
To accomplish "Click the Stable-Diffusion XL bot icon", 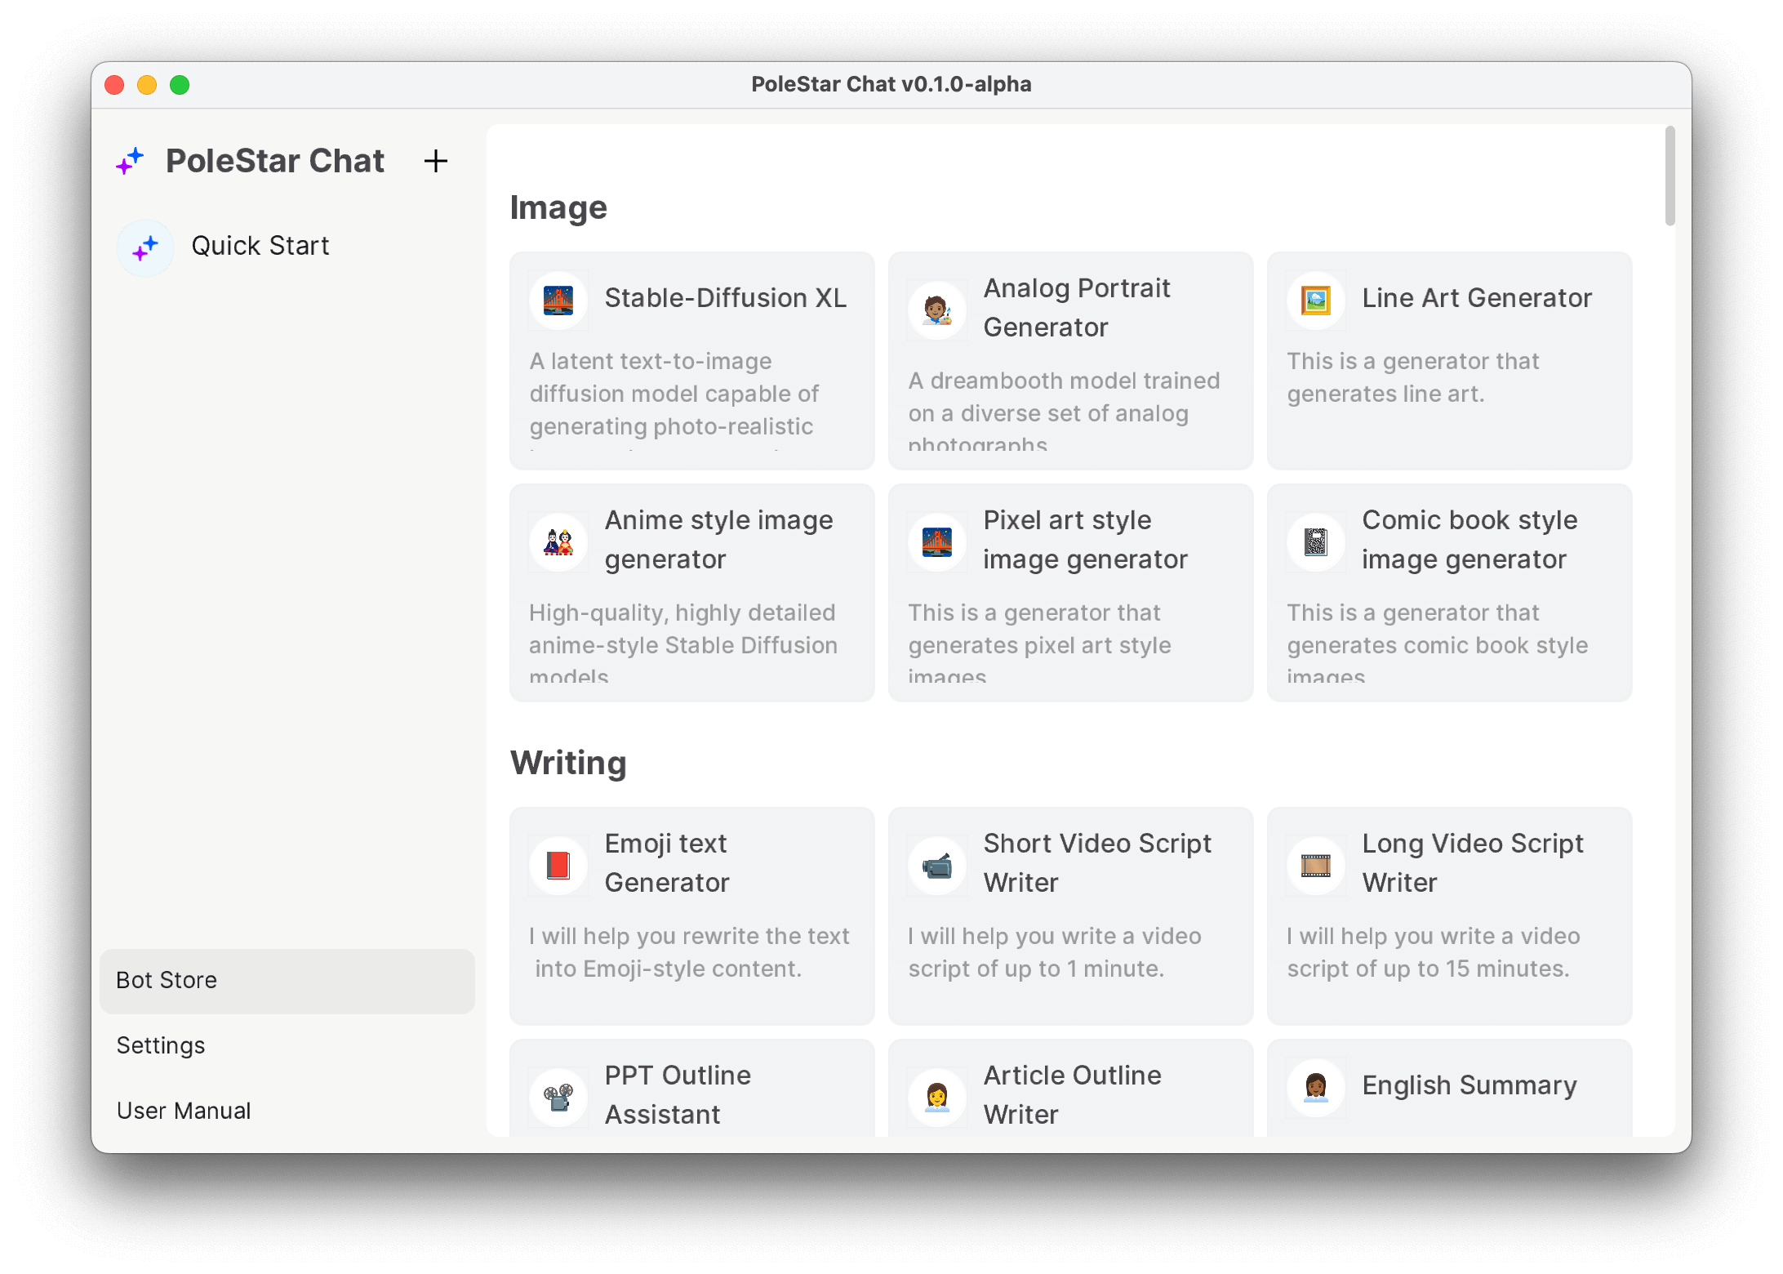I will (558, 300).
